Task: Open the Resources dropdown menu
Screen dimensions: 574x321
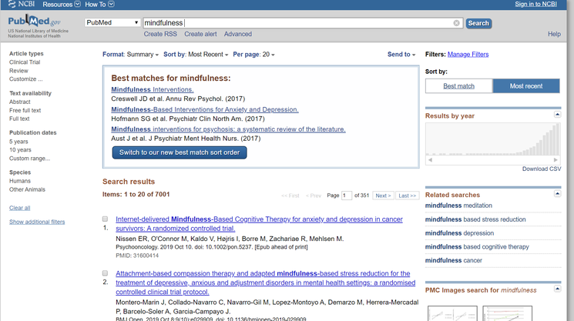Action: tap(62, 5)
